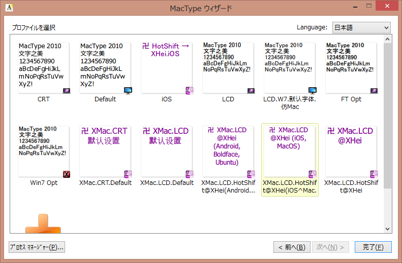
Task: Open the Language dropdown showing 日本語
Action: click(x=361, y=27)
